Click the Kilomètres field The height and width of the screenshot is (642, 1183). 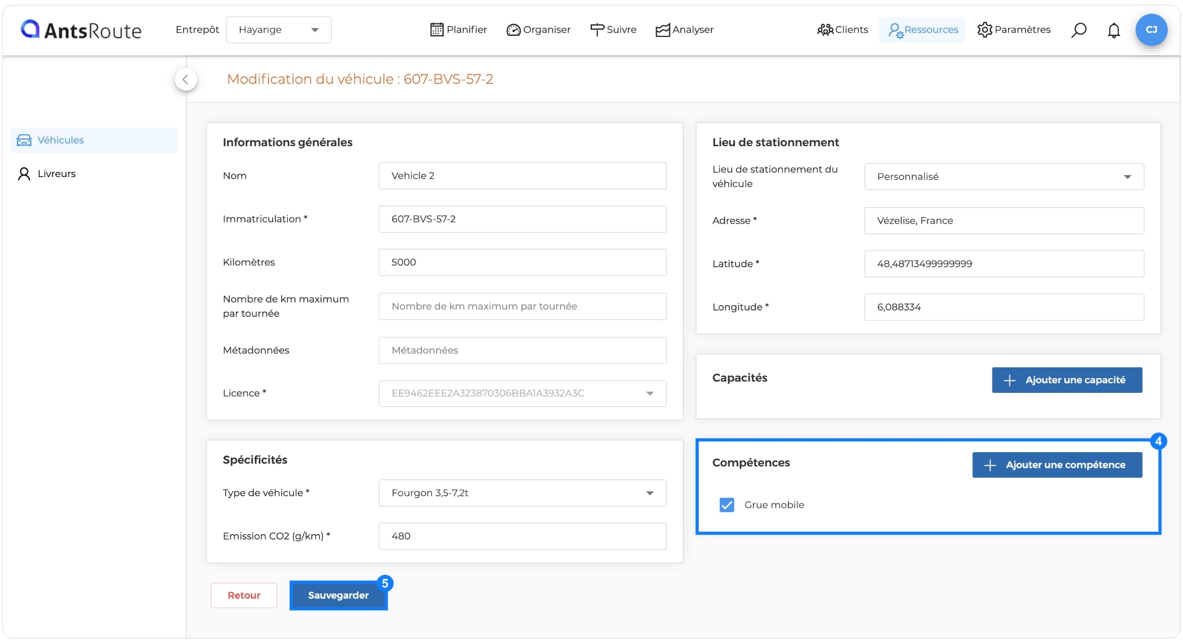click(522, 262)
